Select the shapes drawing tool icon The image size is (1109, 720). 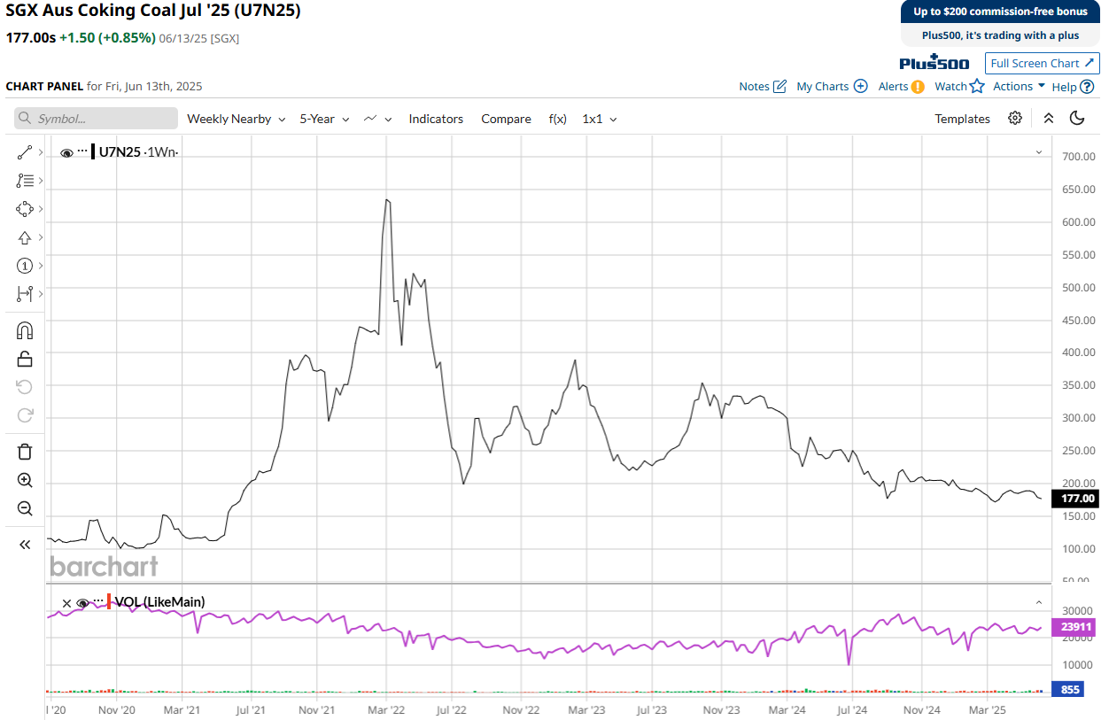tap(25, 209)
